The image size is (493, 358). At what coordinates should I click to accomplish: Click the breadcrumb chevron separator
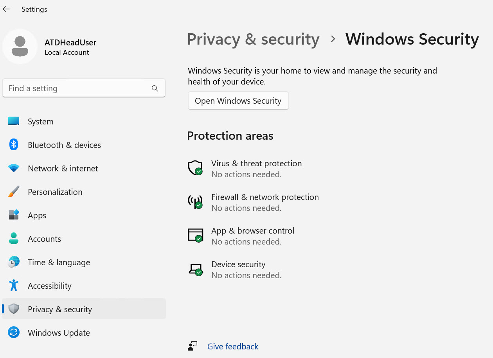click(x=333, y=39)
